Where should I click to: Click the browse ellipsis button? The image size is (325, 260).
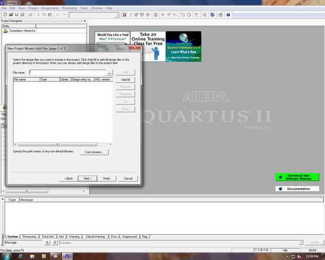click(x=110, y=72)
